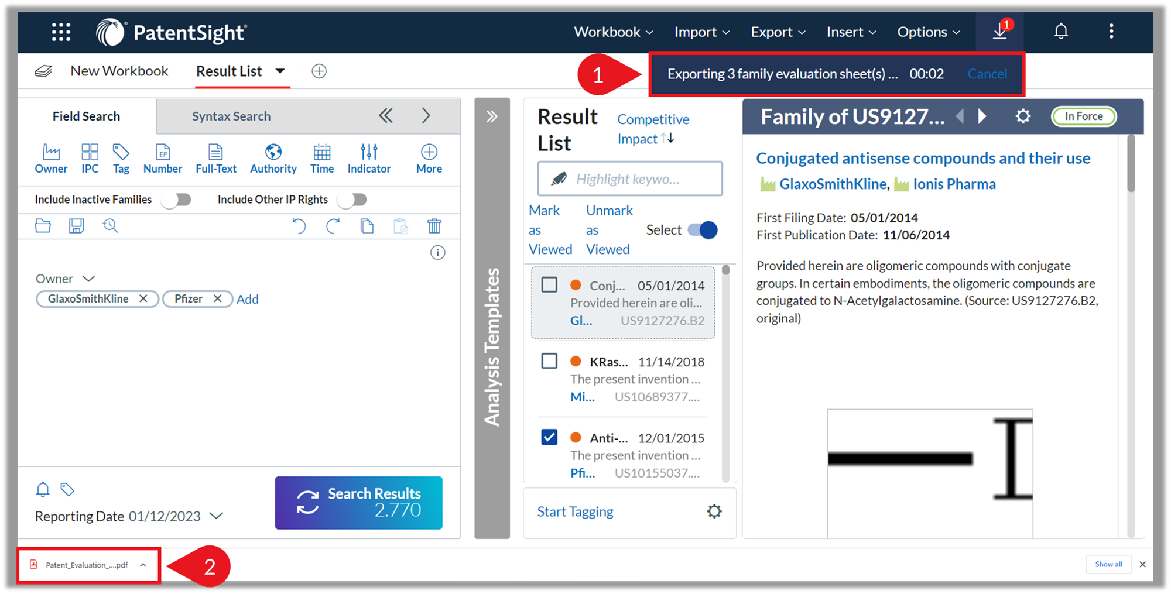Toggle Include Other IP Rights switch

pyautogui.click(x=352, y=200)
